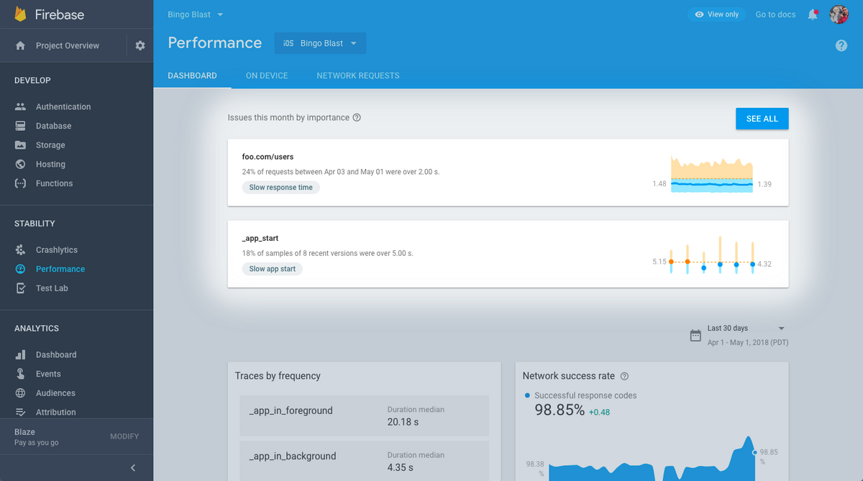Click the Crashlytics sidebar icon
This screenshot has height=481, width=863.
(21, 249)
